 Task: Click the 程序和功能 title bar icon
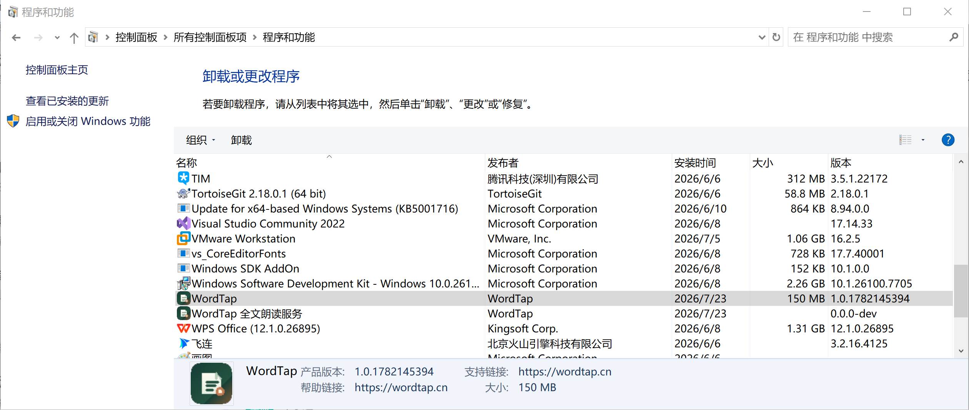click(13, 12)
